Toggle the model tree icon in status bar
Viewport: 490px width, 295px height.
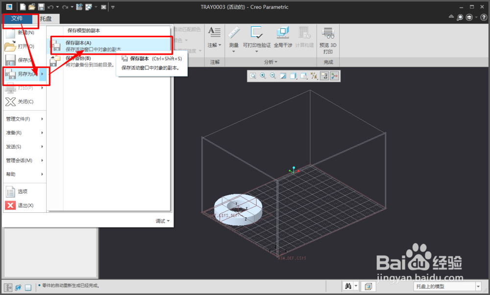[x=8, y=287]
